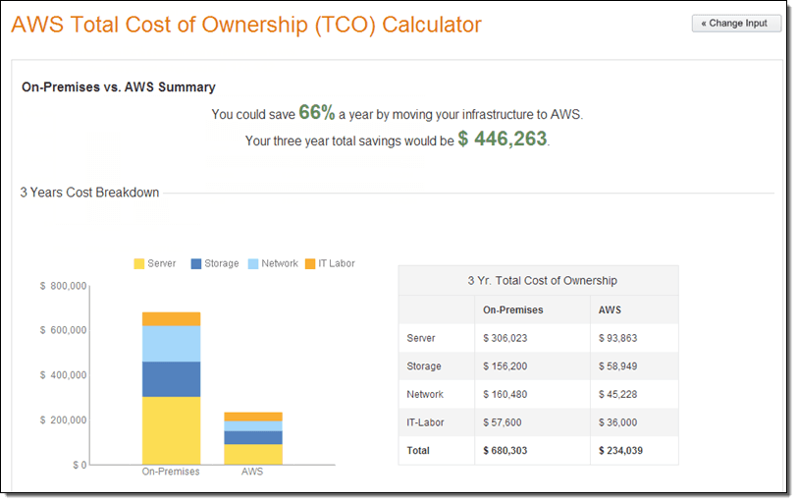
Task: Click the $ 446,263 three year savings figure
Action: [503, 139]
